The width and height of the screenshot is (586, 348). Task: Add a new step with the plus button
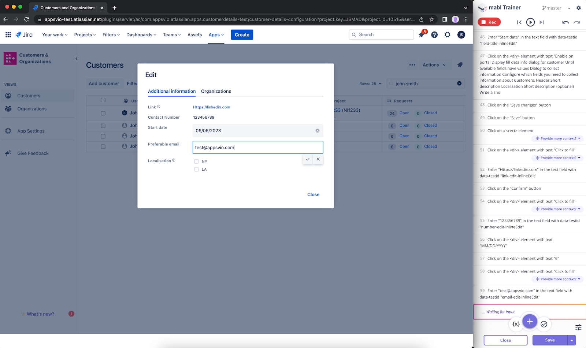point(530,322)
